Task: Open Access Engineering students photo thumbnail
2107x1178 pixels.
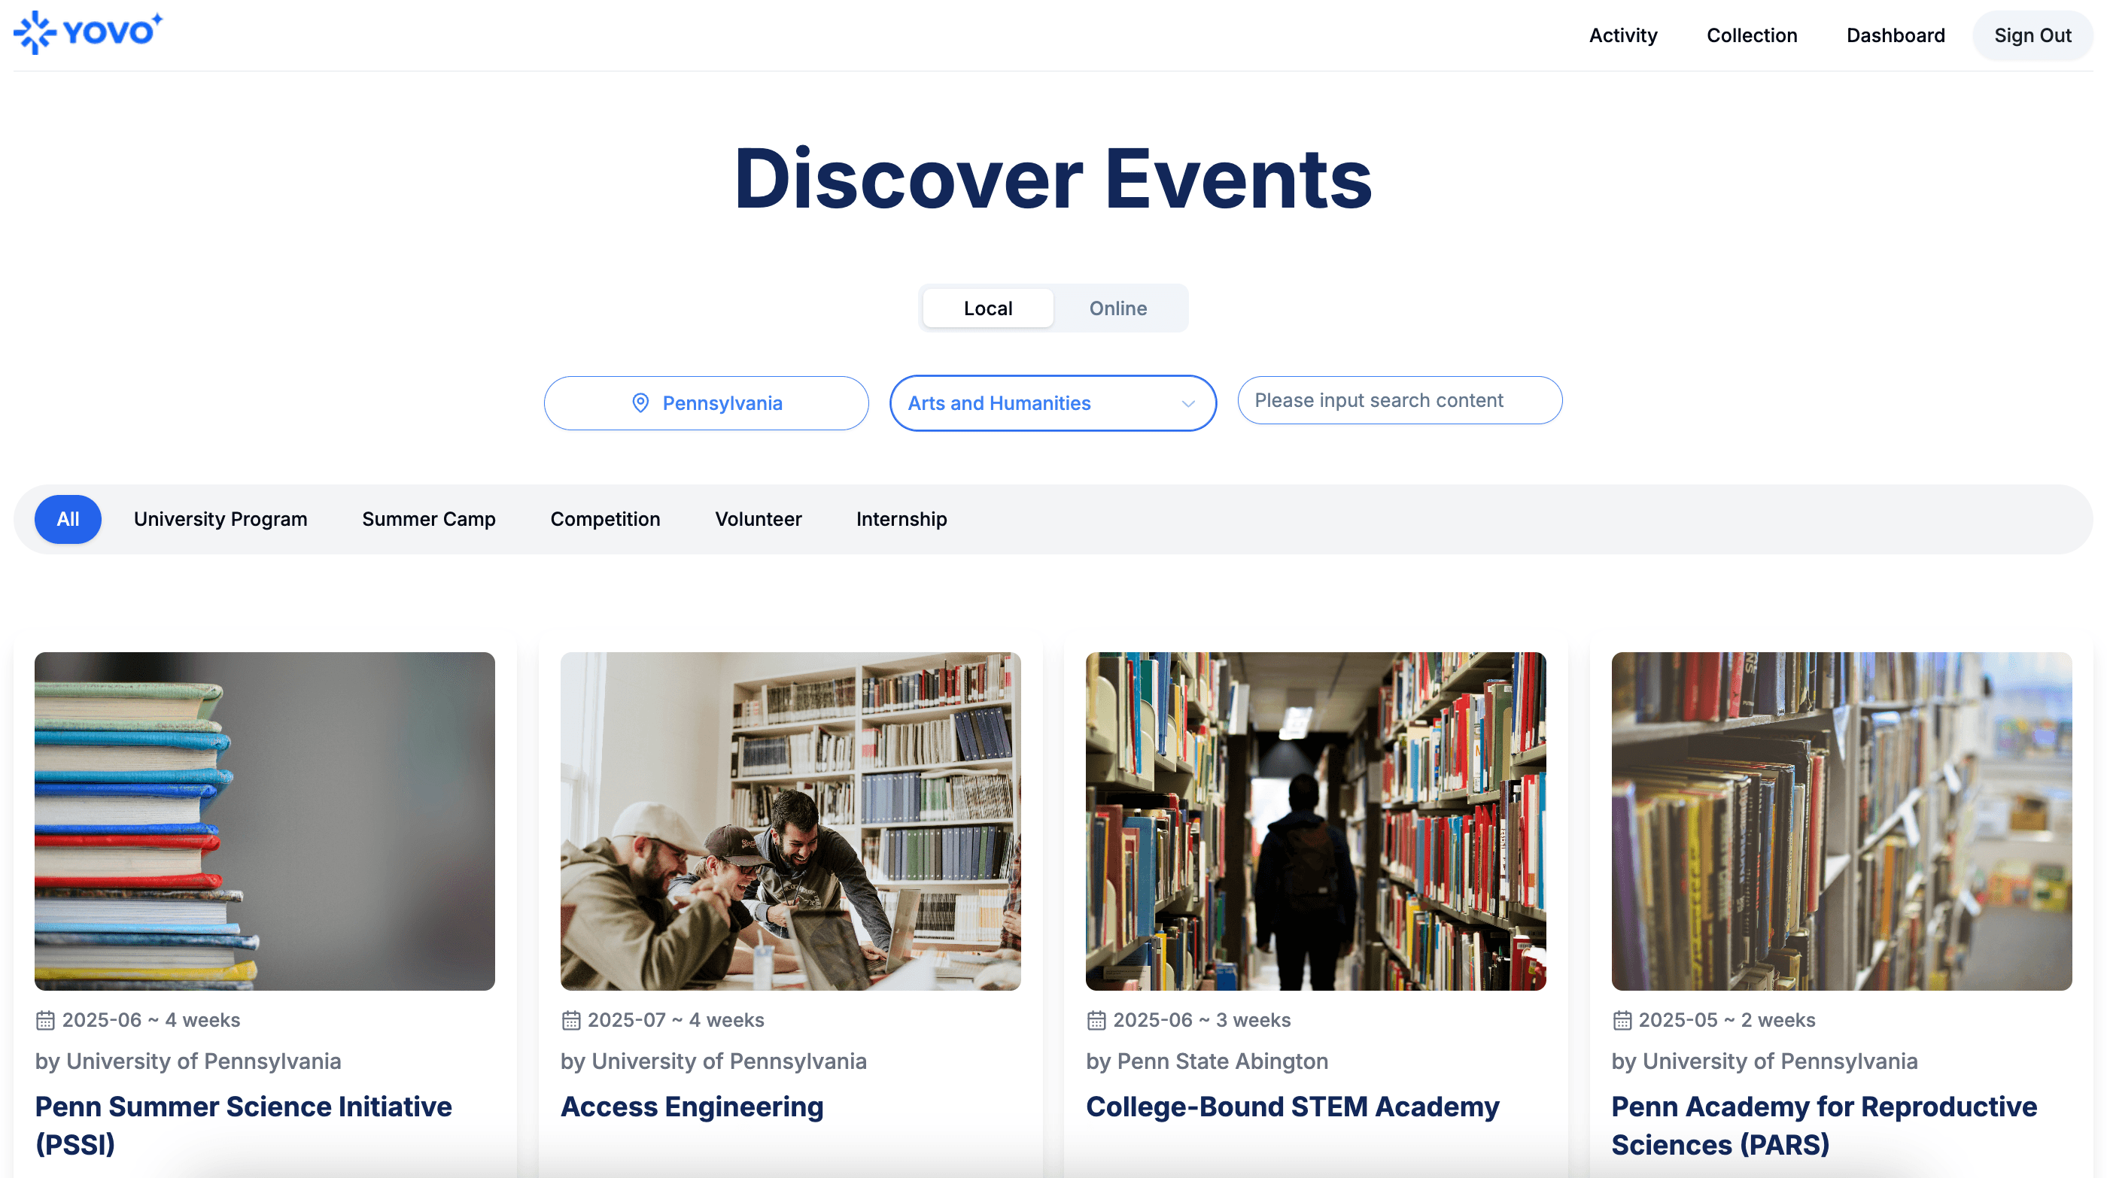Action: 790,821
